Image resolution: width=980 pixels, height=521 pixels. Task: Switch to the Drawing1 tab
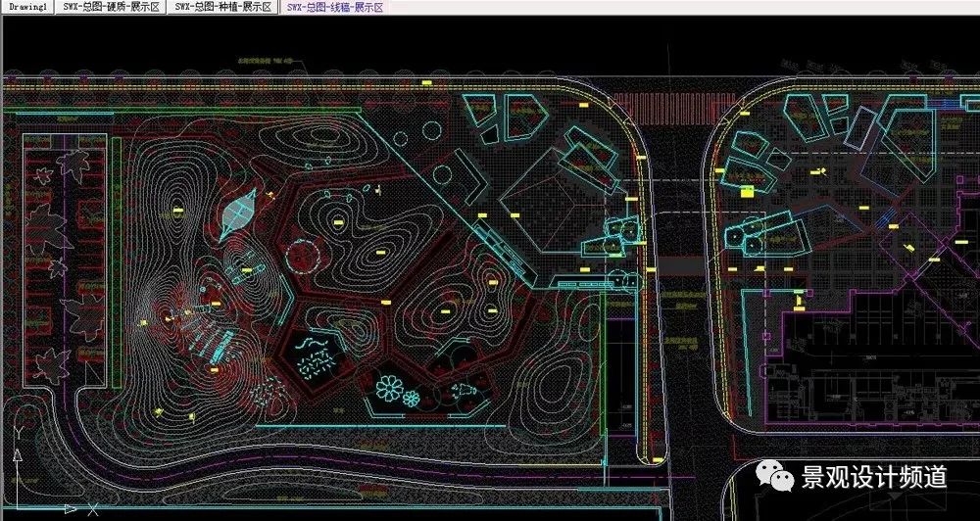[x=25, y=7]
